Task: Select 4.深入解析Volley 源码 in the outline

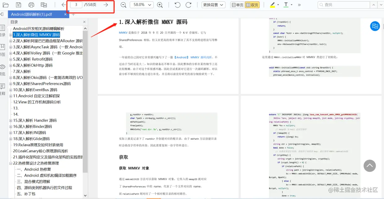Action: (48, 53)
